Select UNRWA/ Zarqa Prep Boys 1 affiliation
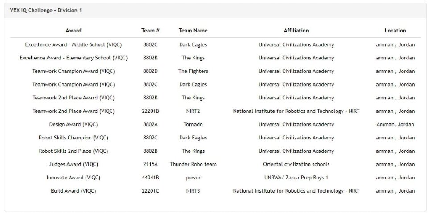 pos(296,178)
